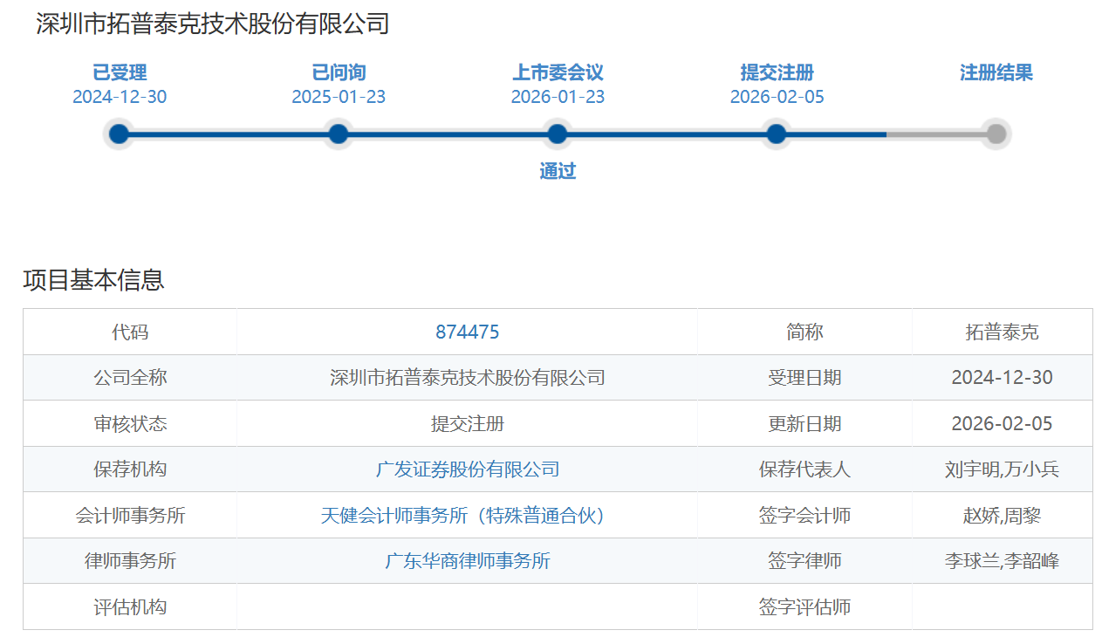This screenshot has height=644, width=1102.
Task: Click the page title 深圳市拓普泰克技术股份有限公司
Action: 213,24
